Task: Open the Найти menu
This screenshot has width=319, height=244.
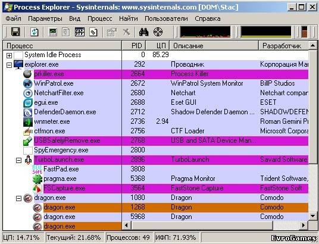Action: [x=129, y=18]
